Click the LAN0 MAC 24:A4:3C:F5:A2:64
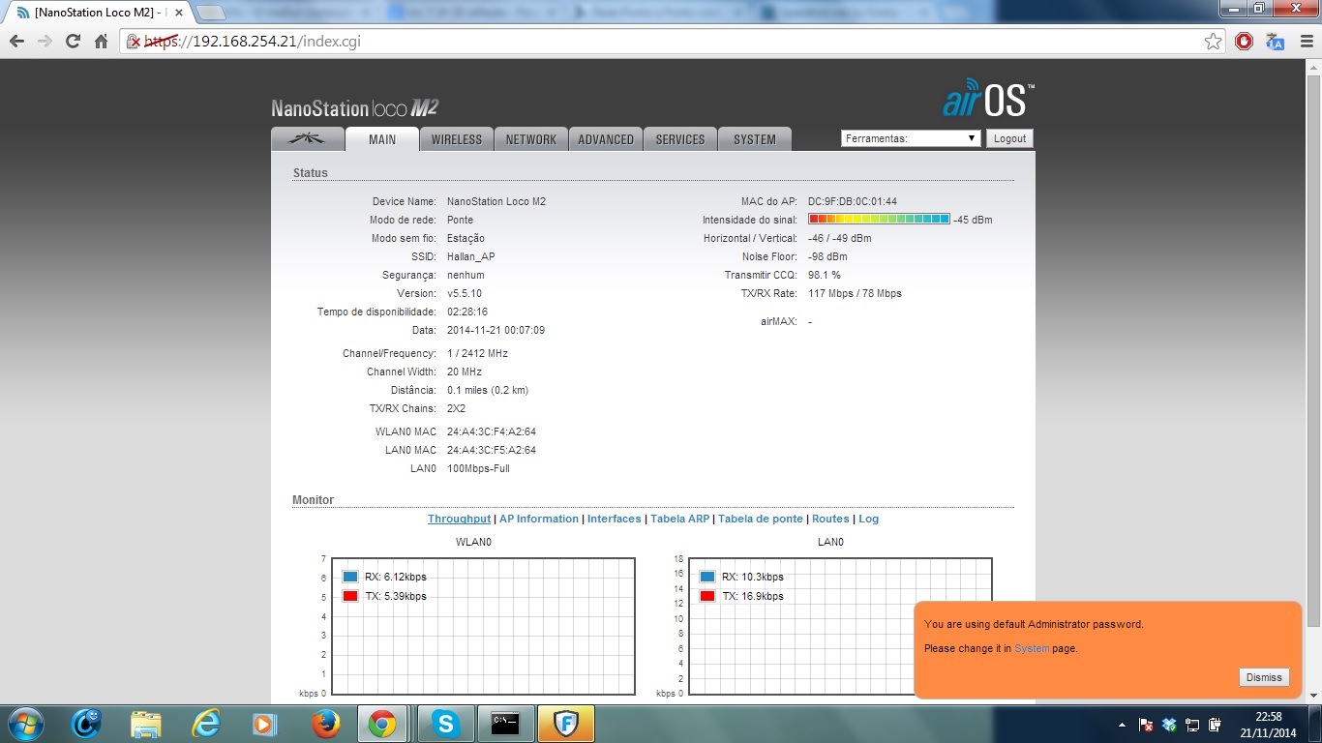This screenshot has height=743, width=1322. click(x=492, y=450)
